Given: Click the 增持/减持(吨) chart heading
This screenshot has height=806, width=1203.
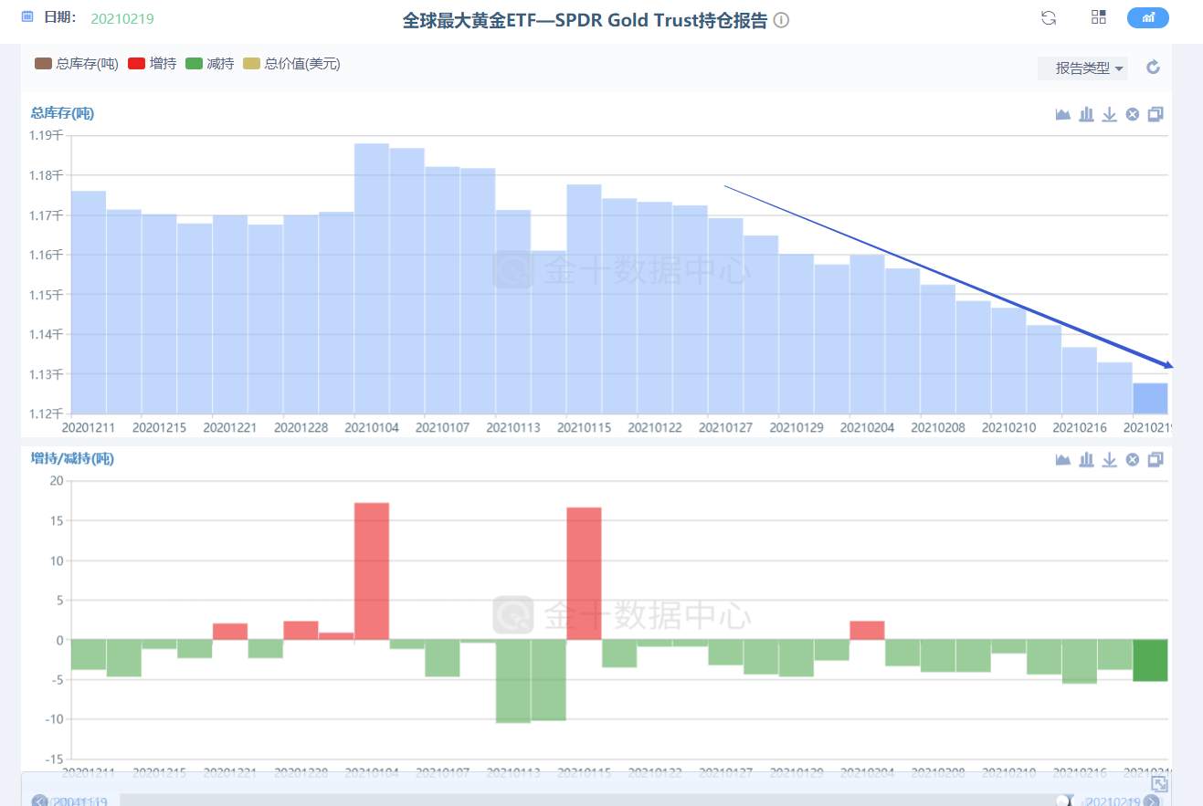Looking at the screenshot, I should pos(72,458).
